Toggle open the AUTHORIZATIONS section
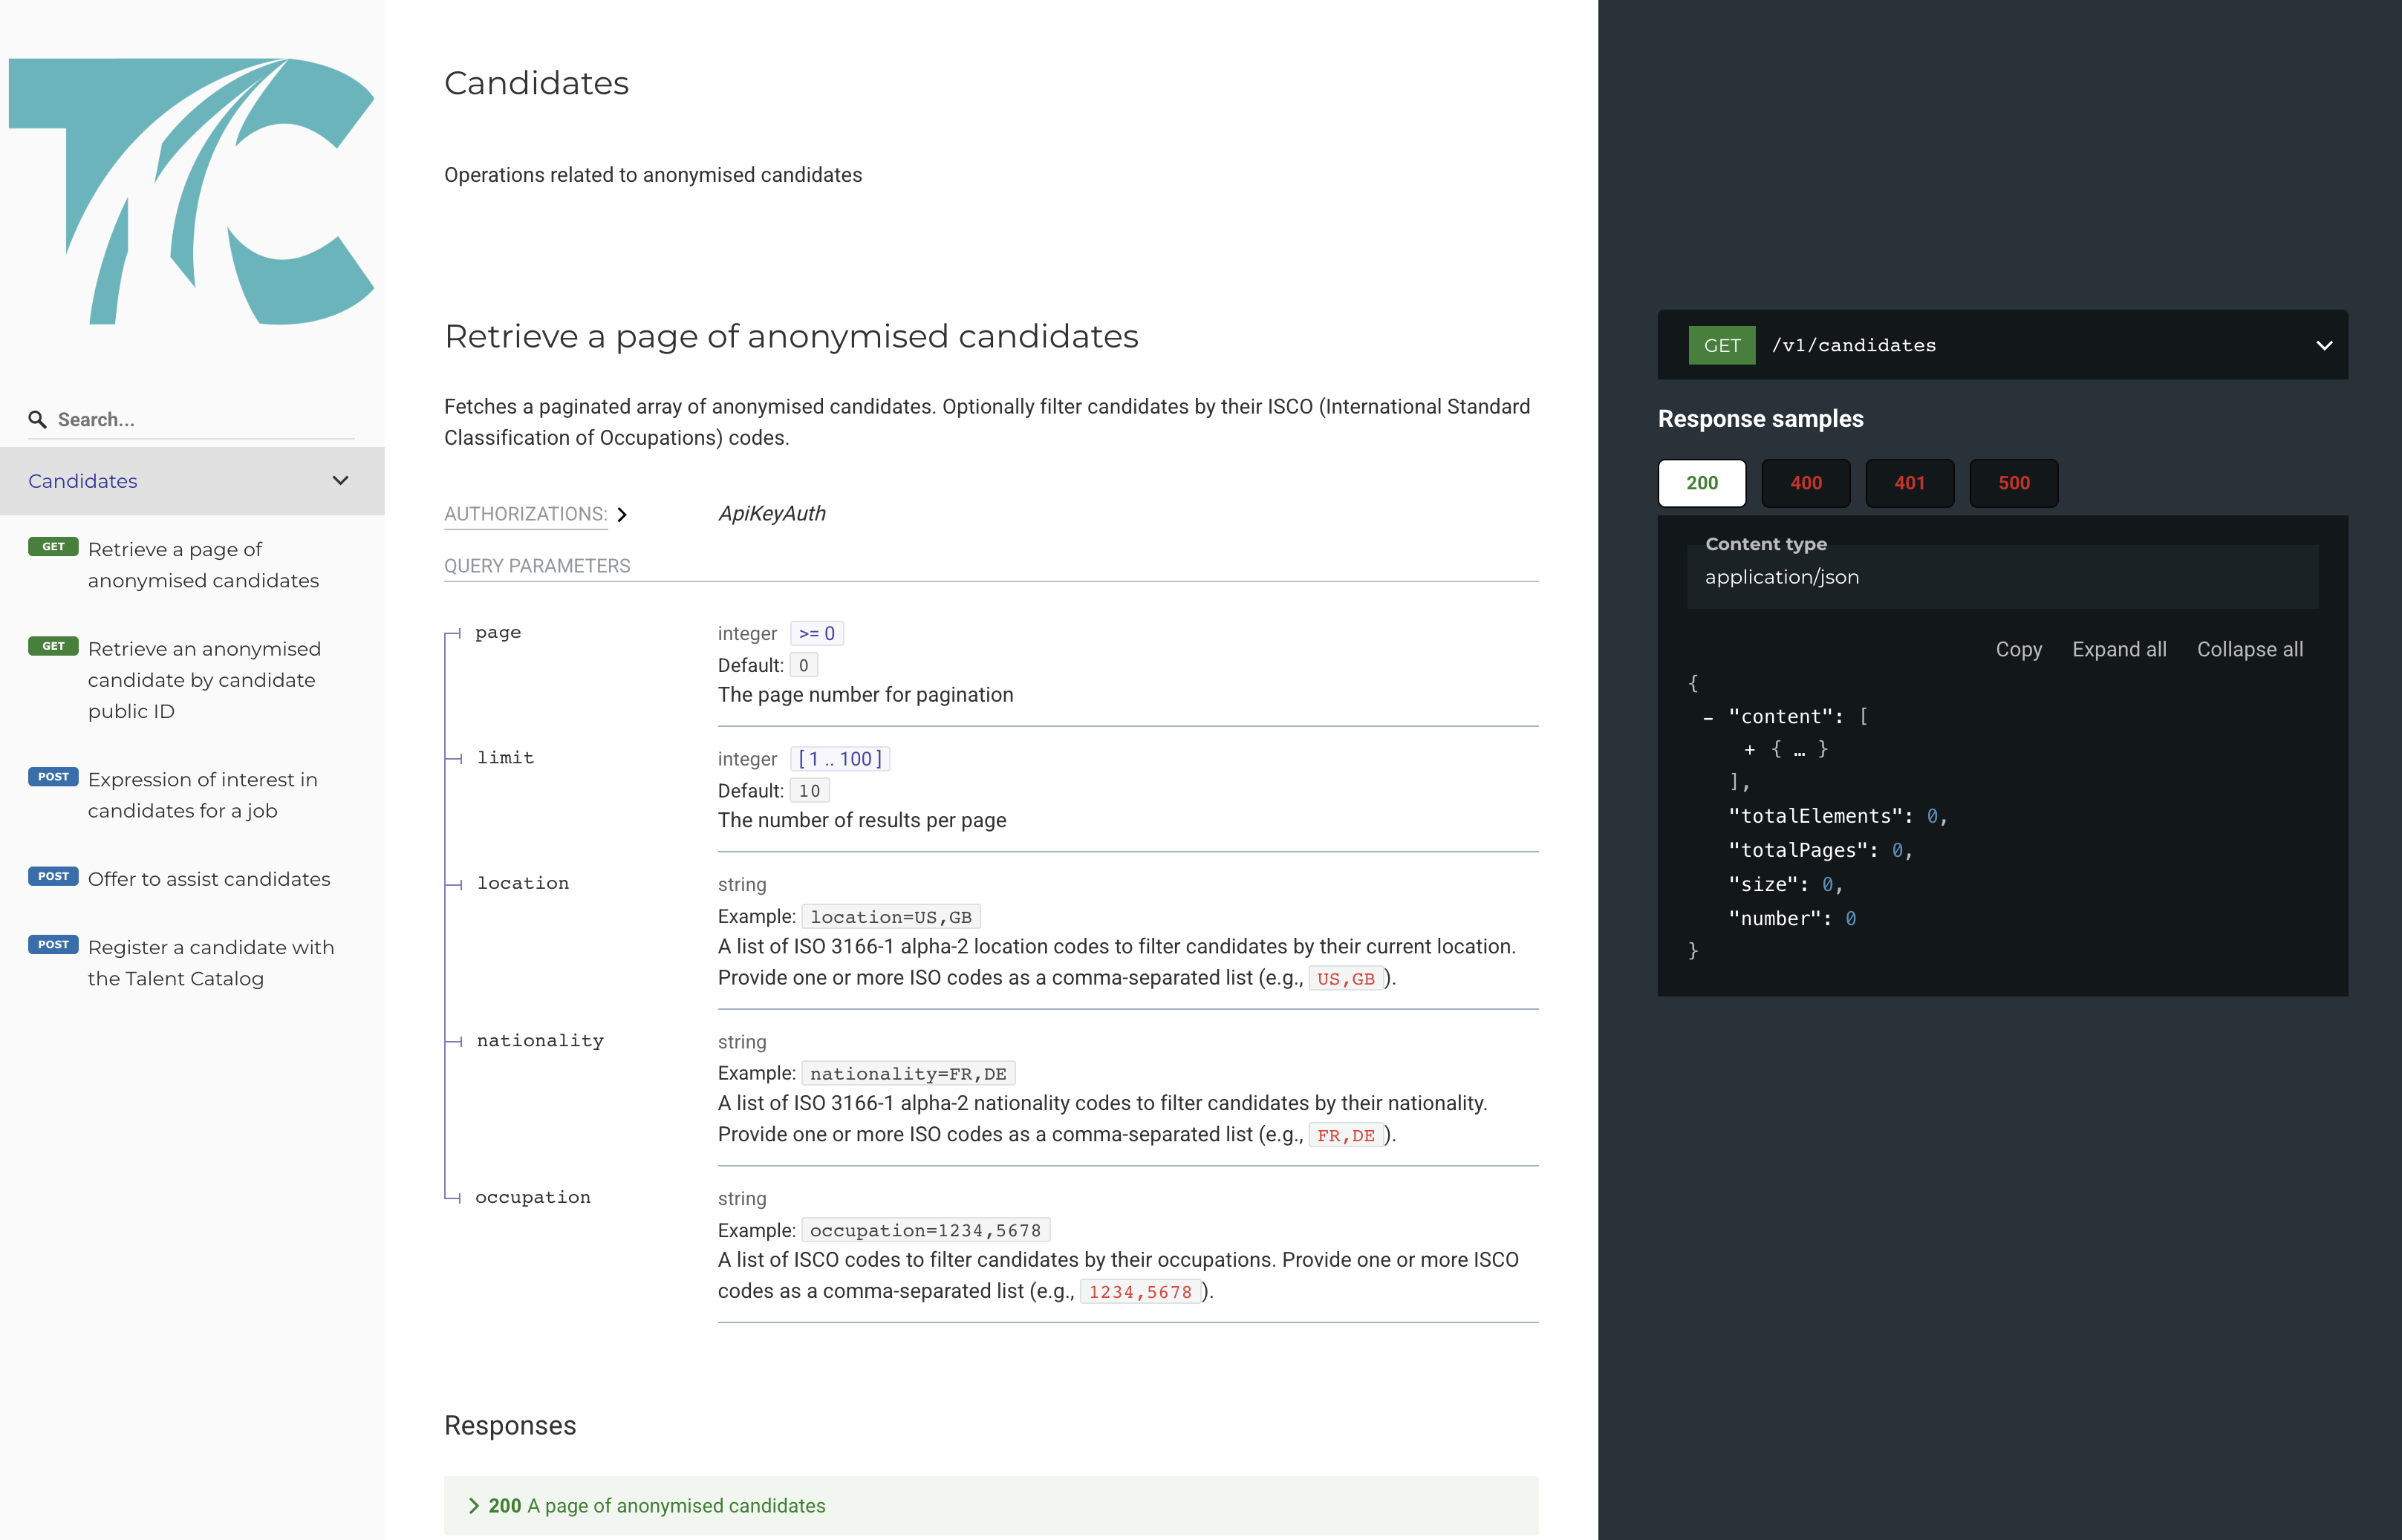Viewport: 2402px width, 1540px height. (623, 514)
